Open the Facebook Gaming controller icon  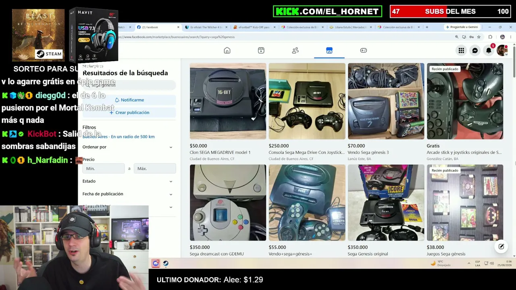click(x=364, y=50)
